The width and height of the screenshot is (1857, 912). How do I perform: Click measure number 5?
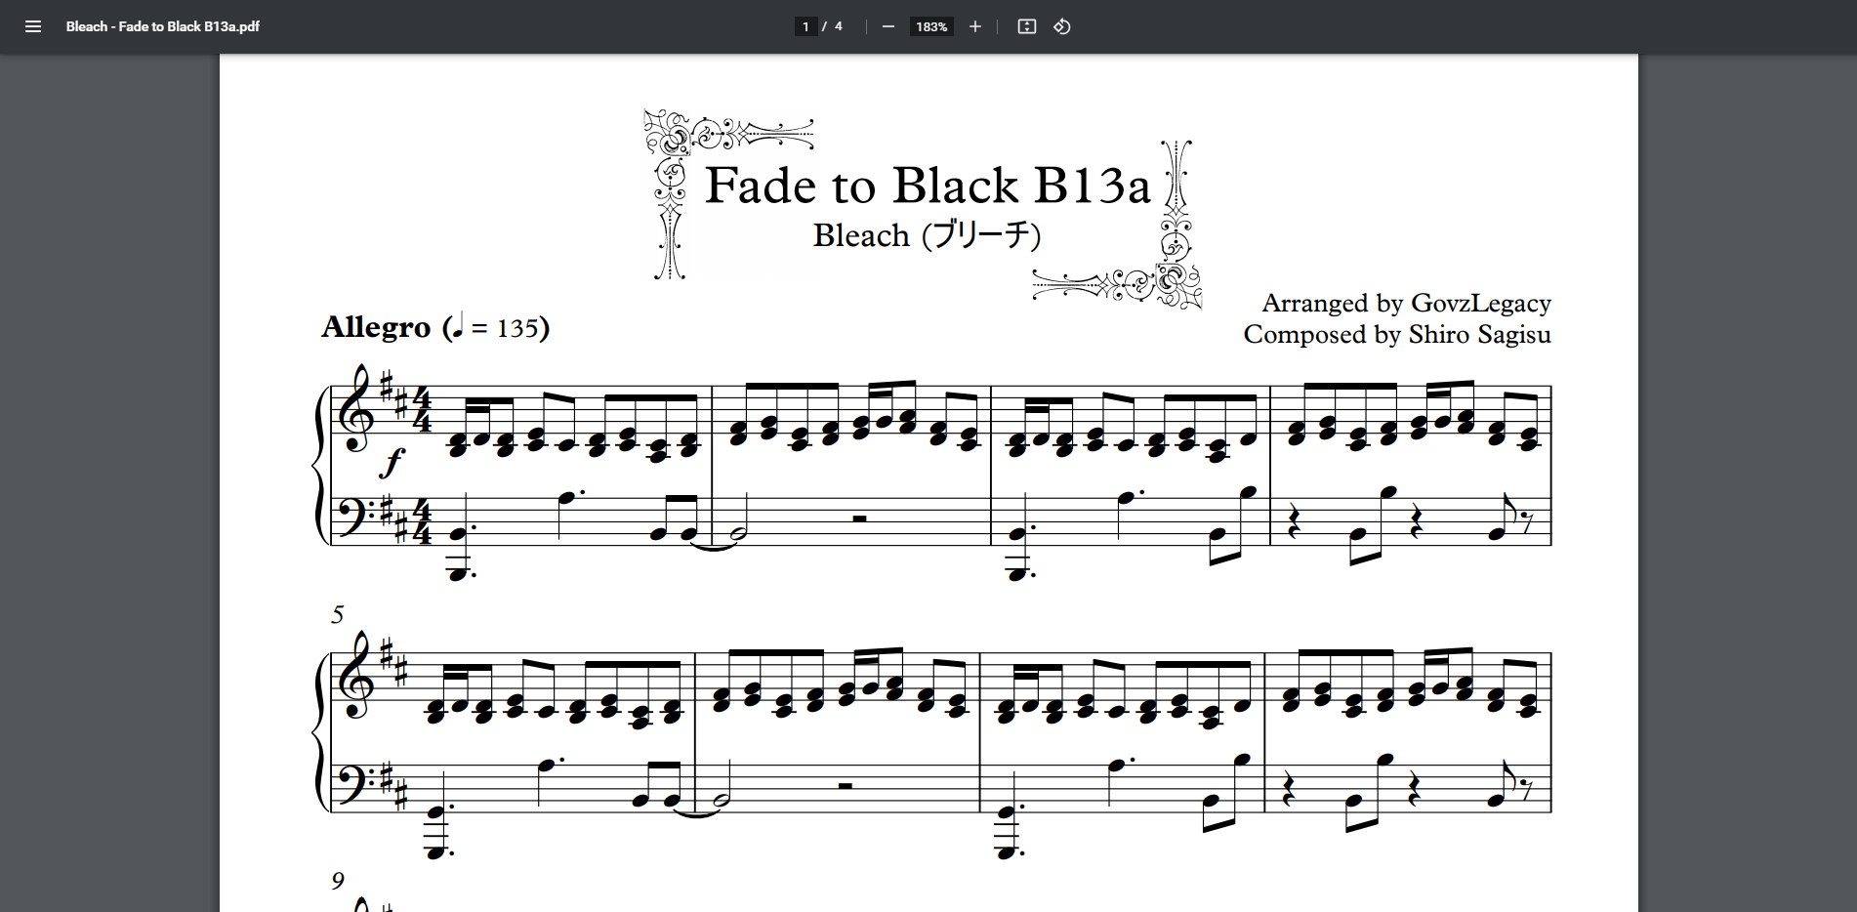coord(338,614)
